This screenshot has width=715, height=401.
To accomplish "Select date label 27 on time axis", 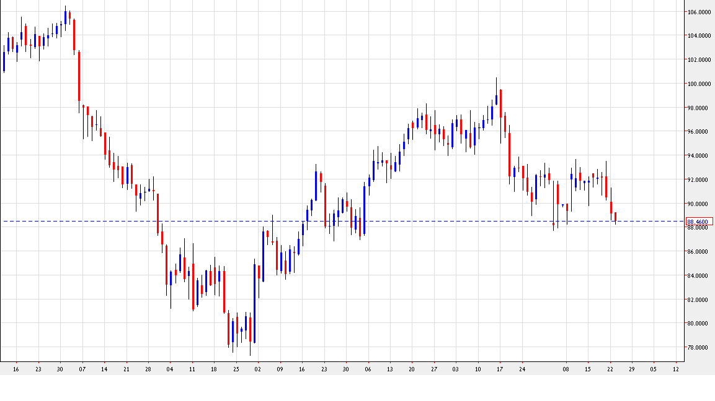I will point(433,369).
